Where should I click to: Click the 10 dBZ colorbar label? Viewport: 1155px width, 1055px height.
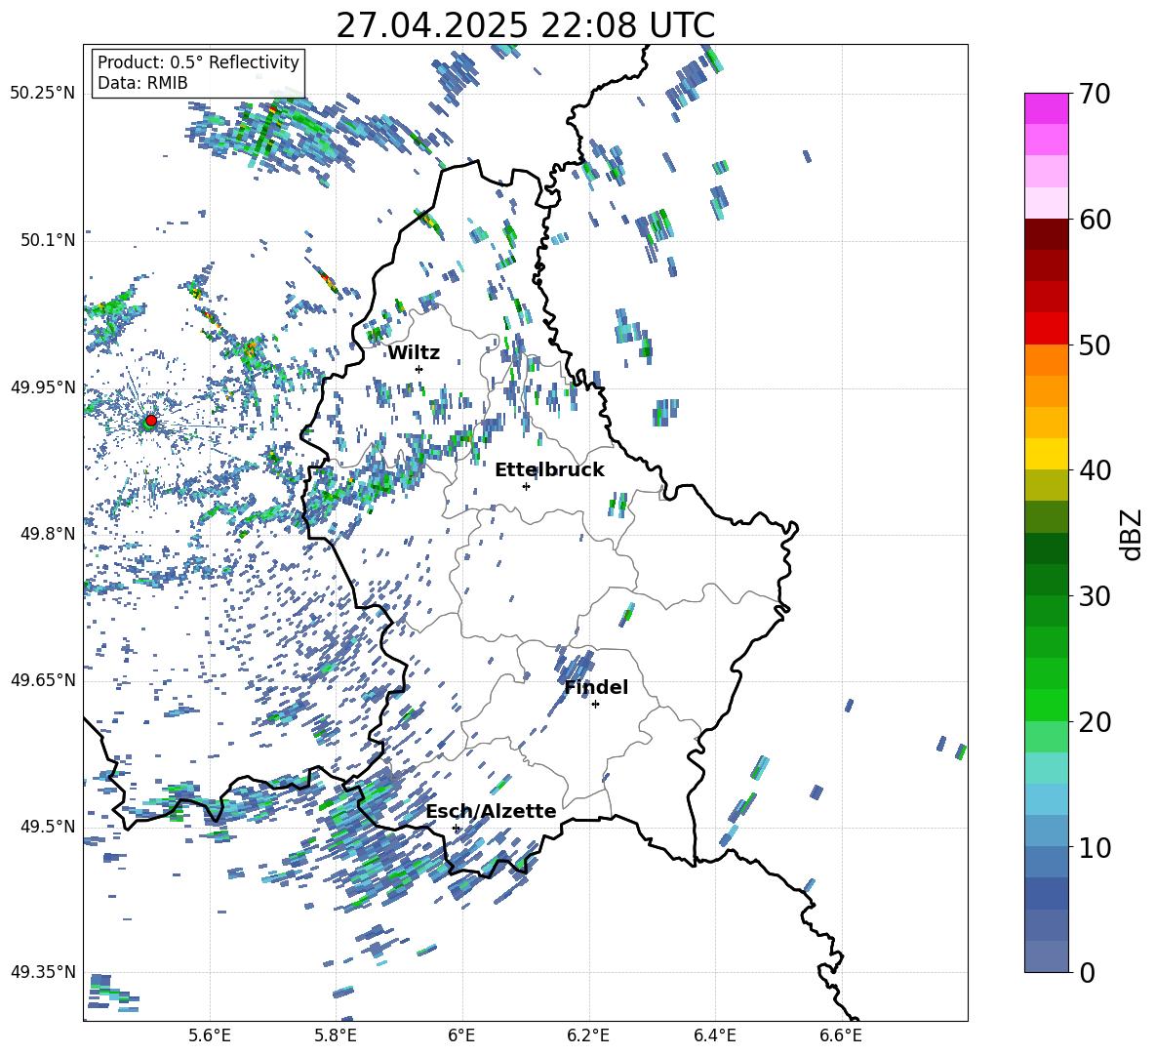[x=1095, y=847]
